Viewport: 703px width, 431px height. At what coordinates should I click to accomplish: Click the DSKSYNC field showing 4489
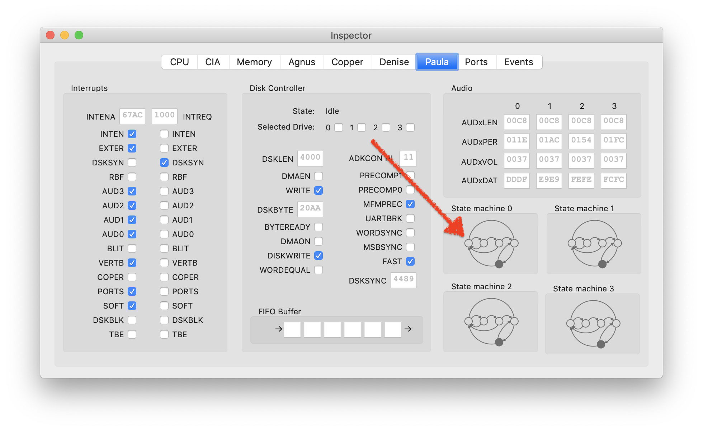pyautogui.click(x=404, y=280)
